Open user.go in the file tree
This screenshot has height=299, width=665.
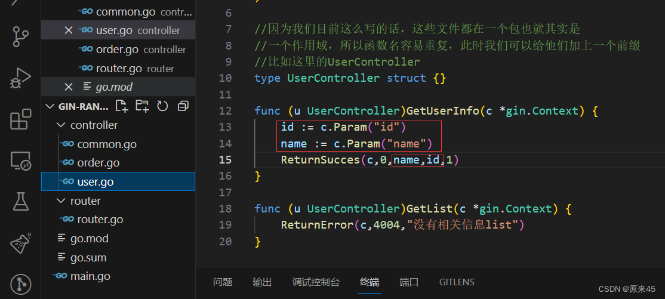tap(118, 181)
